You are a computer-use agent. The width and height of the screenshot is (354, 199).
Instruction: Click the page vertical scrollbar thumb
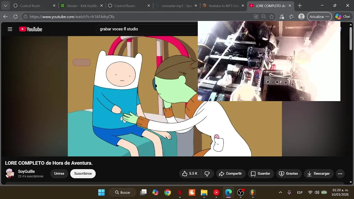[351, 38]
